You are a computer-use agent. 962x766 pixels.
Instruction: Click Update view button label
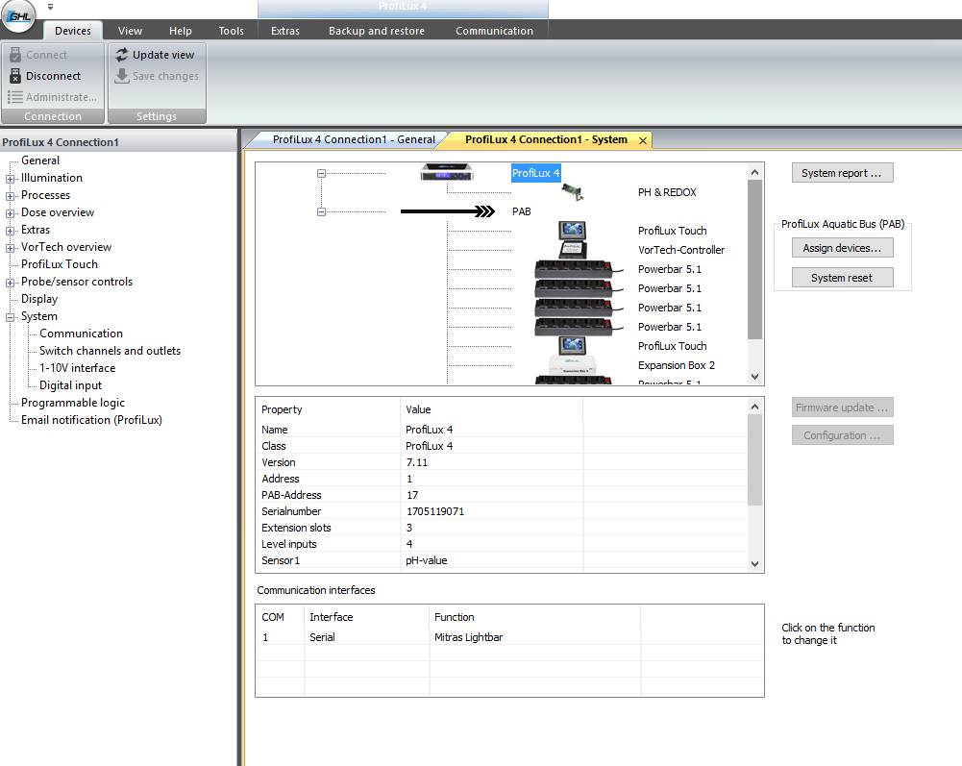tap(163, 55)
